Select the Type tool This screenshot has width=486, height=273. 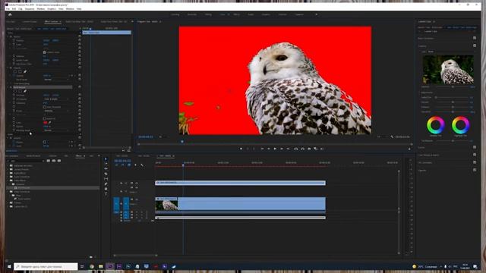click(x=106, y=194)
